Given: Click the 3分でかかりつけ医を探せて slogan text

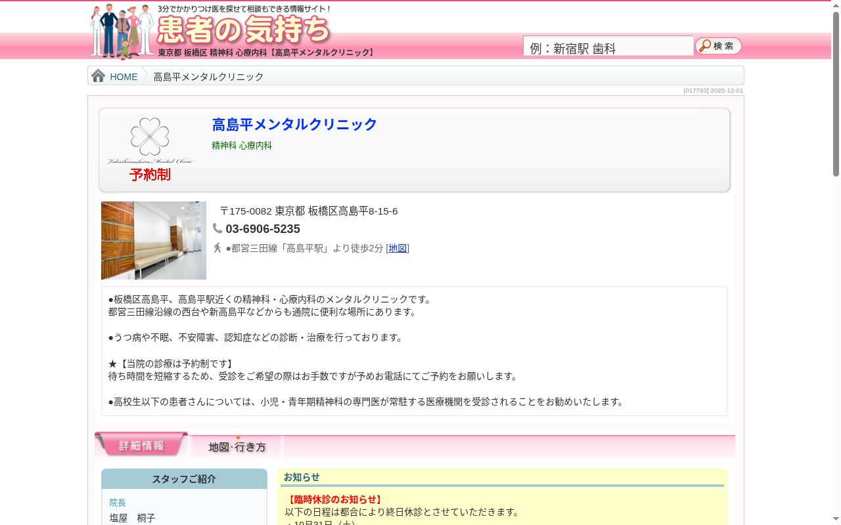Looking at the screenshot, I should pos(244,9).
